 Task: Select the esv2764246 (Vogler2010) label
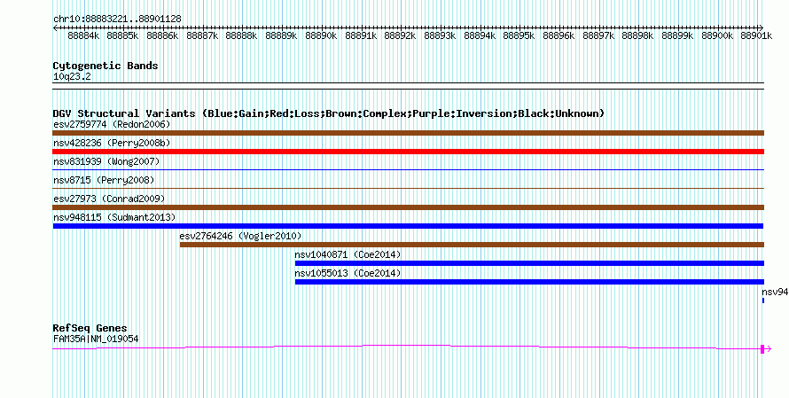240,236
